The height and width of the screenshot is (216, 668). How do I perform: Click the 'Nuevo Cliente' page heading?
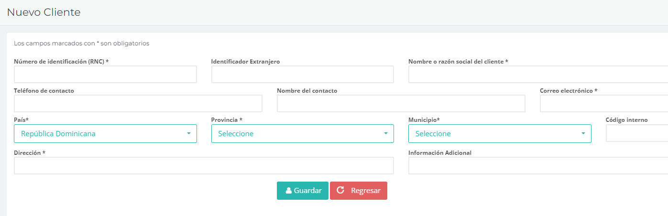pyautogui.click(x=44, y=12)
